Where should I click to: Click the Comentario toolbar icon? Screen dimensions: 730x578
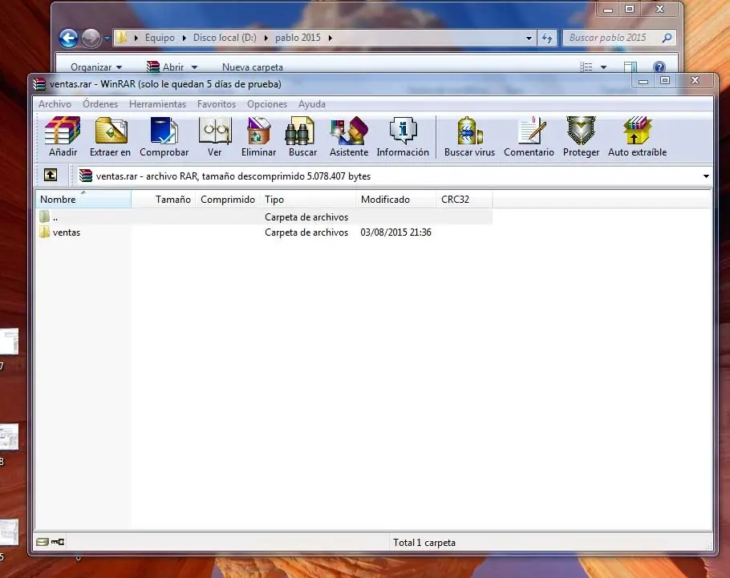click(x=529, y=137)
